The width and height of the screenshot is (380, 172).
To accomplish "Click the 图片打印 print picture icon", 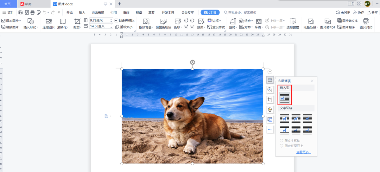I will click(x=366, y=22).
